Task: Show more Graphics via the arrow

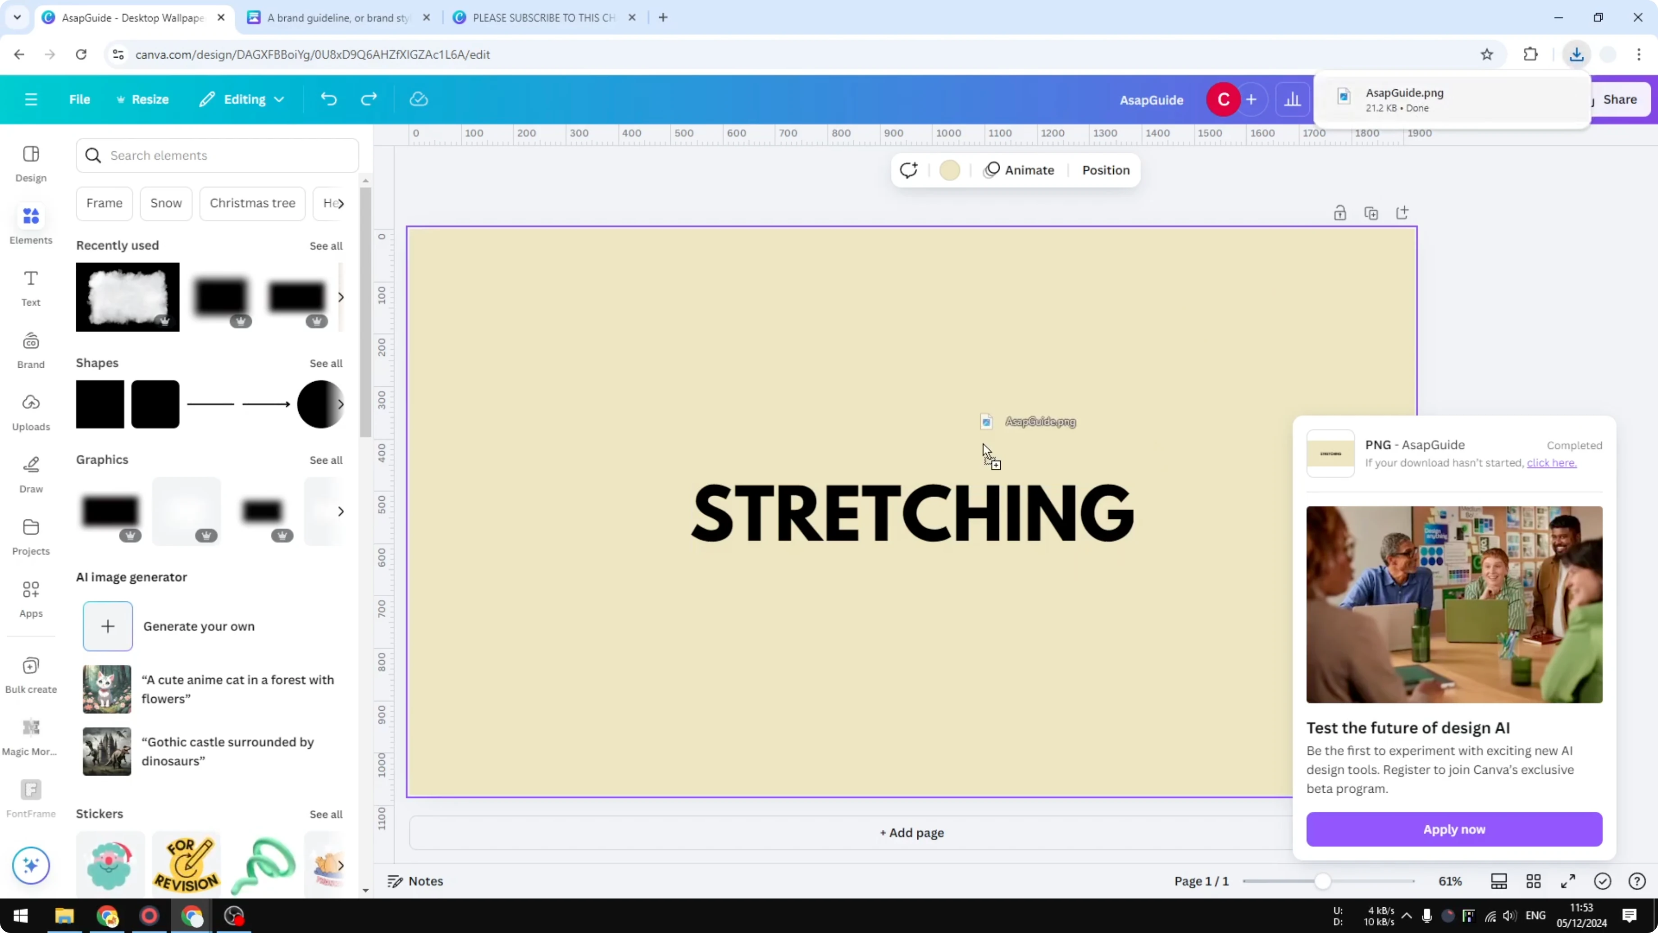Action: click(341, 511)
